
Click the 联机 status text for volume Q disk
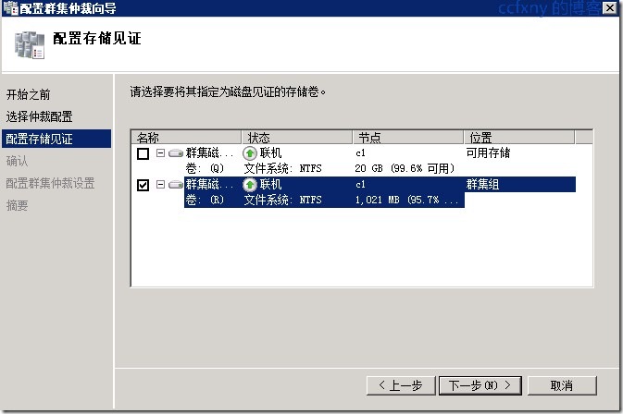271,152
